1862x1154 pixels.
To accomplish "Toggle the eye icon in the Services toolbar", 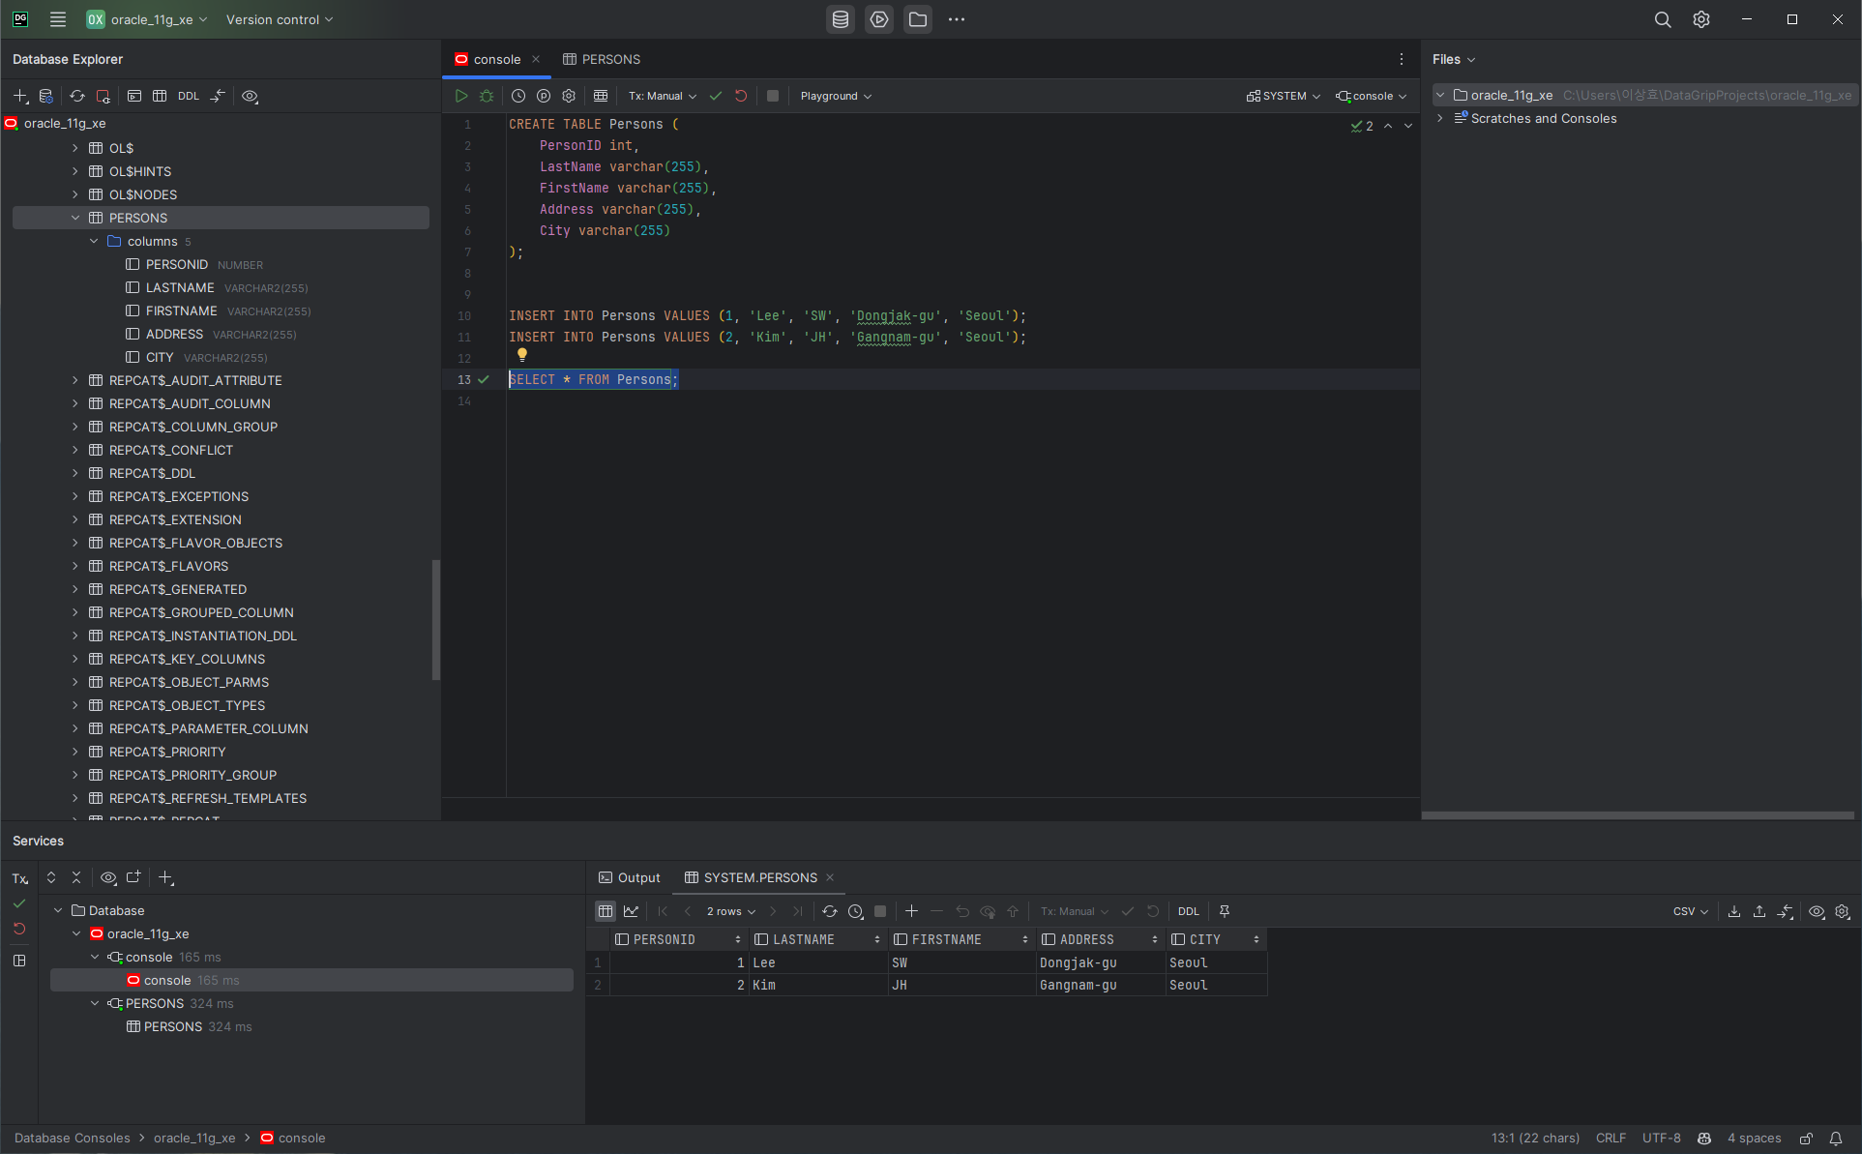I will point(108,877).
